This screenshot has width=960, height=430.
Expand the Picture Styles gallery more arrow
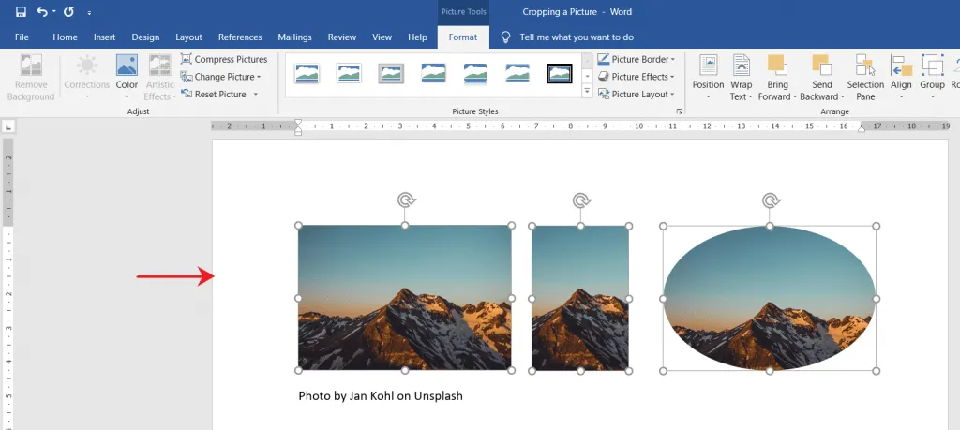(x=587, y=92)
